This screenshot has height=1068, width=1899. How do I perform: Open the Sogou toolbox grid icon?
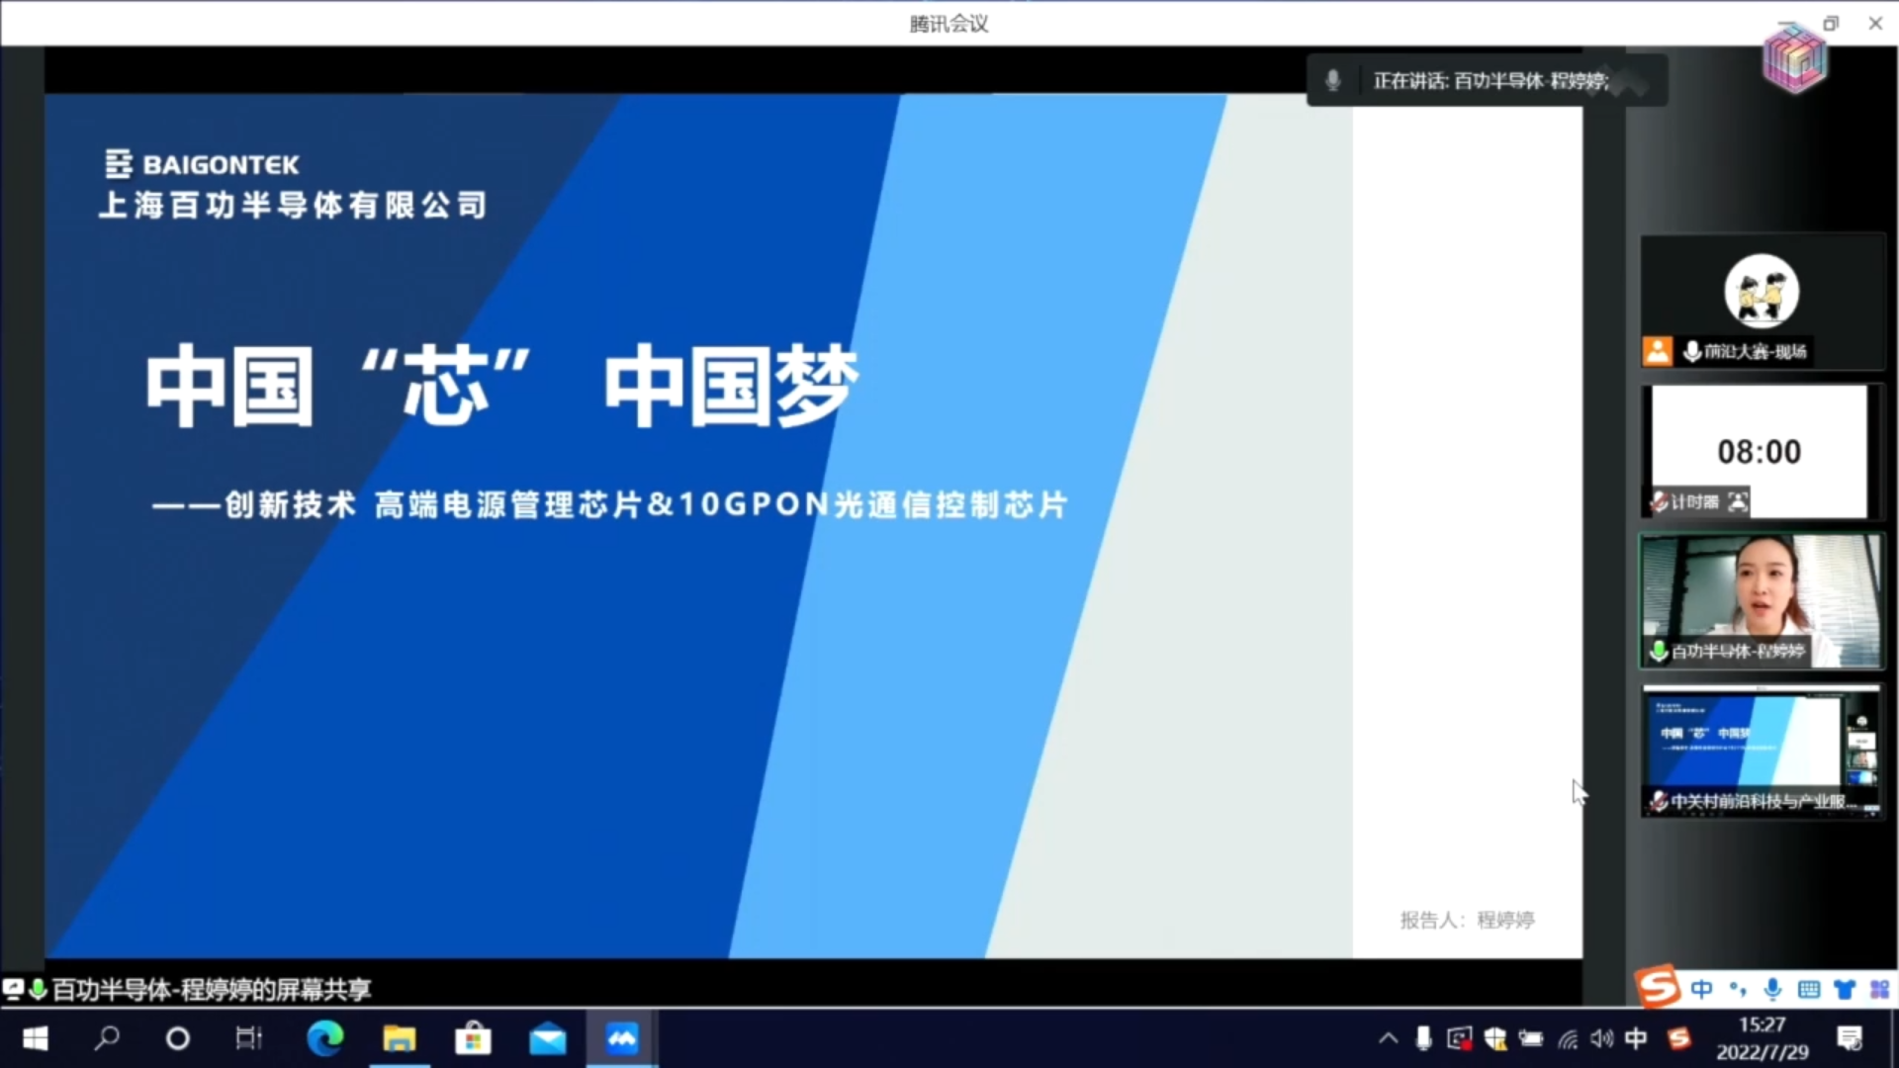click(1880, 989)
